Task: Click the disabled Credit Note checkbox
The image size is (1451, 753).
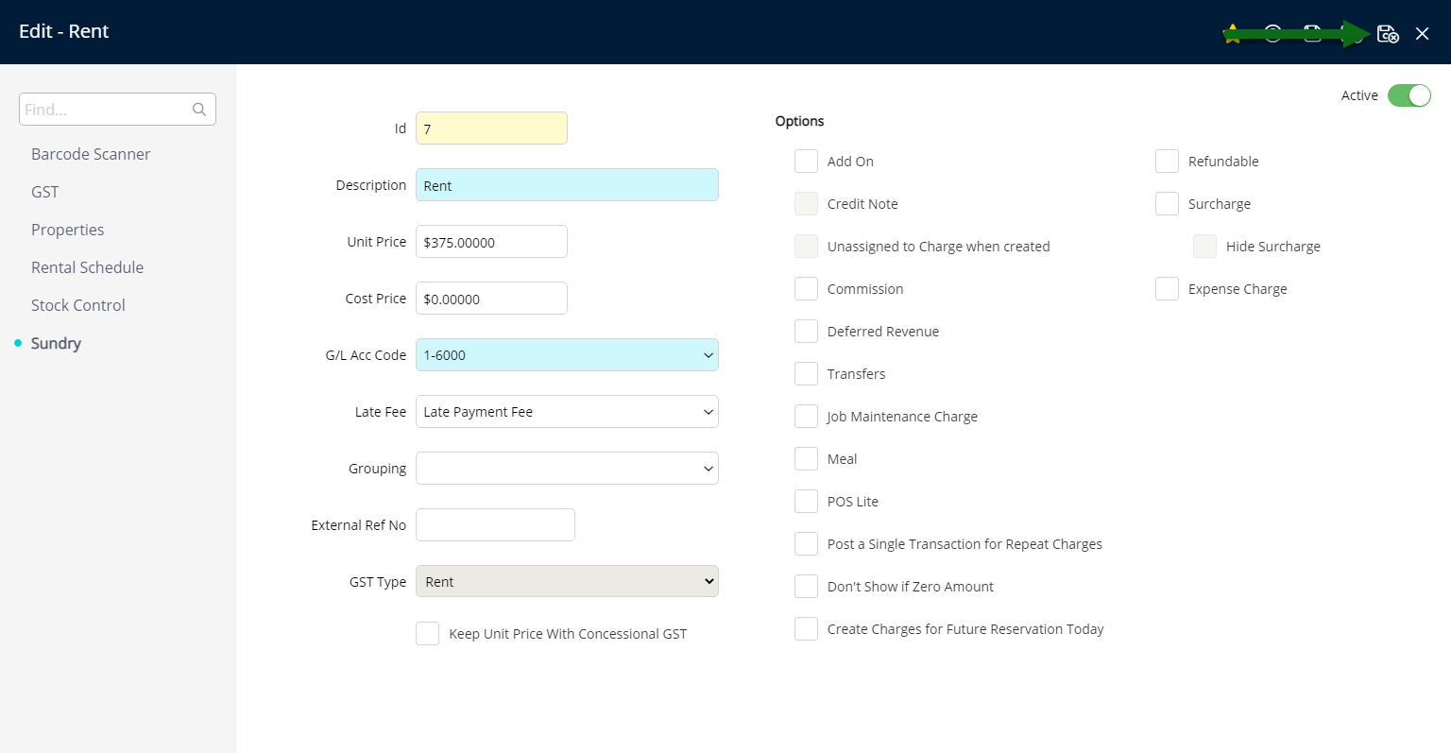Action: coord(806,204)
